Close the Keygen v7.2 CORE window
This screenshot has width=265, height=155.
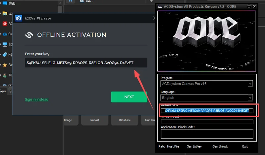(254, 6)
